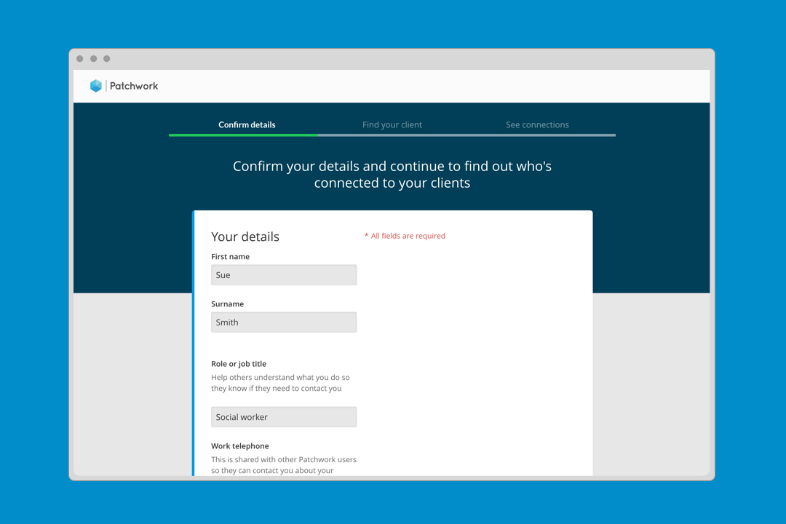Screen dimensions: 786x524
Task: Click the Your details form heading
Action: coord(245,237)
